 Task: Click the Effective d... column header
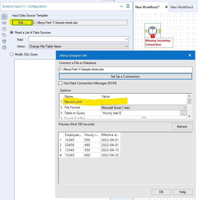(x=110, y=135)
